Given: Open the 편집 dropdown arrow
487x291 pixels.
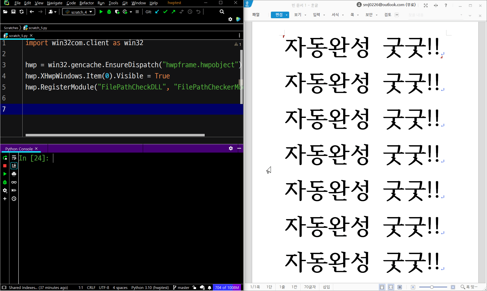Looking at the screenshot, I should [287, 15].
